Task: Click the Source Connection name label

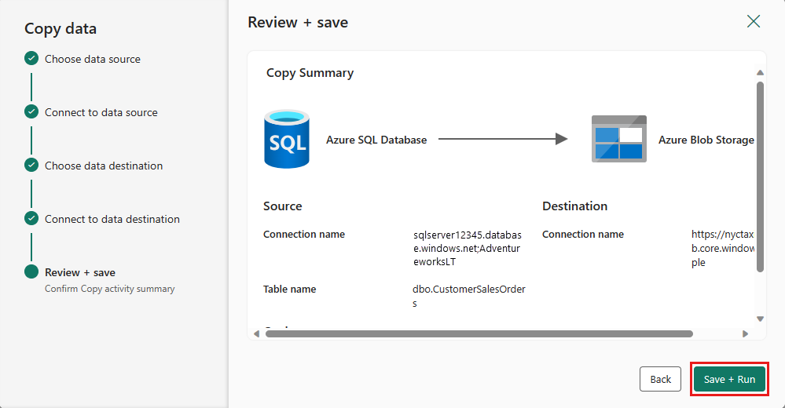Action: point(304,235)
